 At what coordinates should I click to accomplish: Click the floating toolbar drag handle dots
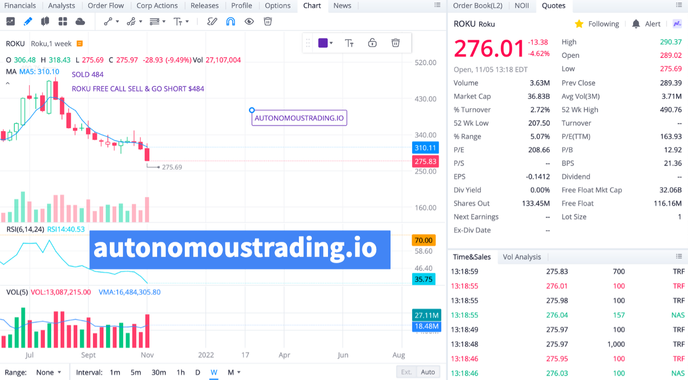click(x=308, y=43)
